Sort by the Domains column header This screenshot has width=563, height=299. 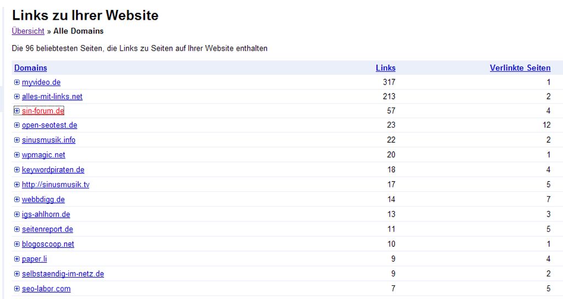tap(31, 68)
